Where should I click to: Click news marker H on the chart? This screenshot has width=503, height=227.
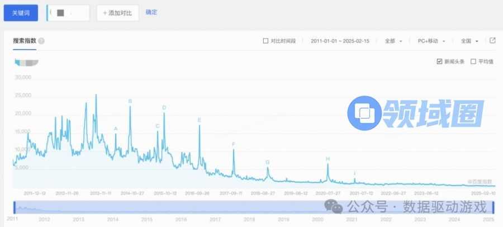[328, 159]
